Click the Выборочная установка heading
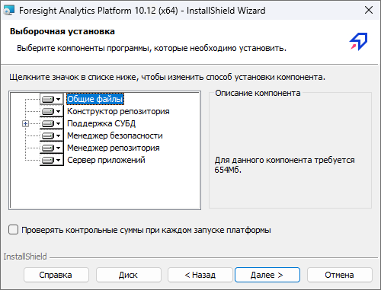381x290 pixels. coord(62,31)
